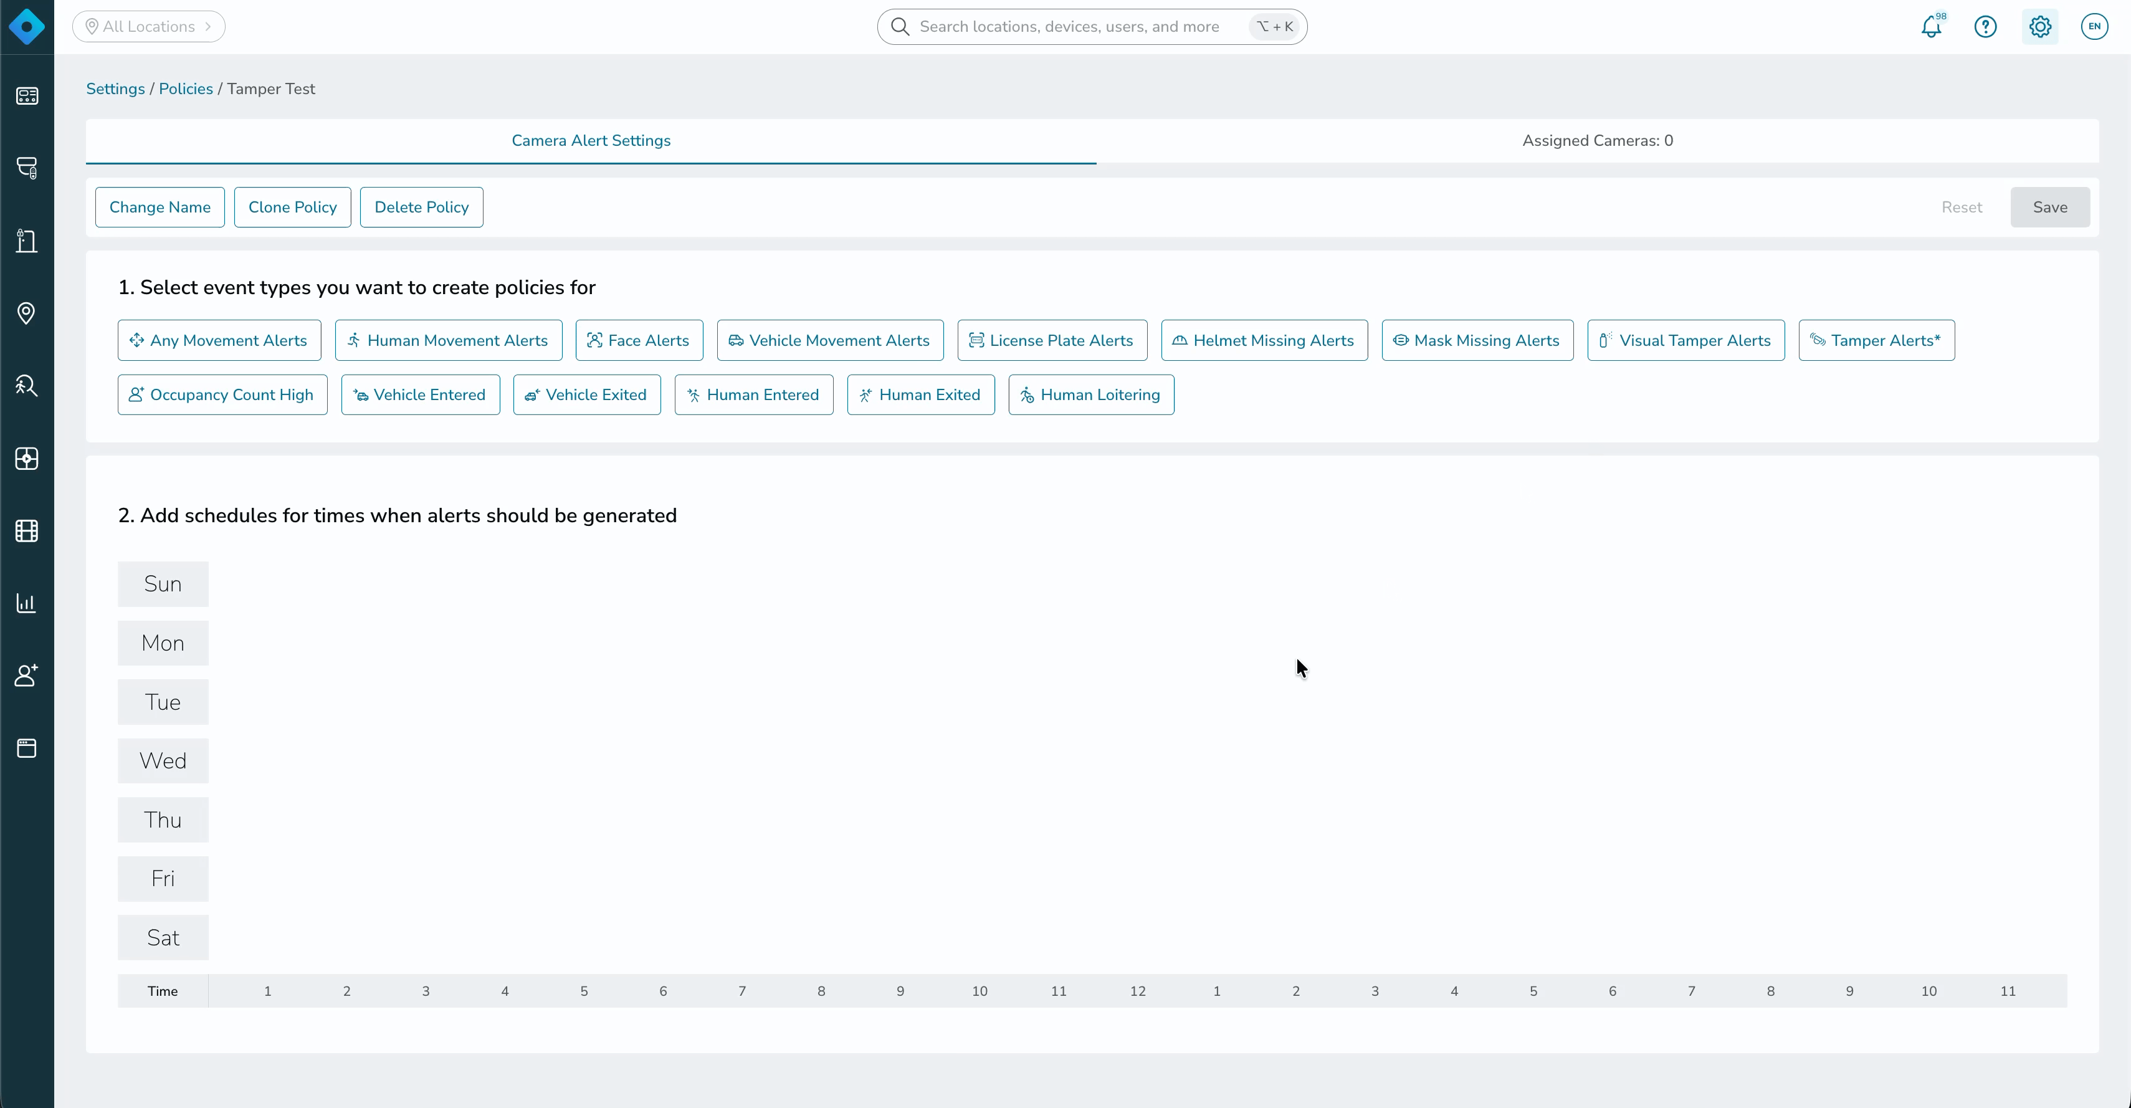Toggle Face Alerts event type

click(639, 340)
